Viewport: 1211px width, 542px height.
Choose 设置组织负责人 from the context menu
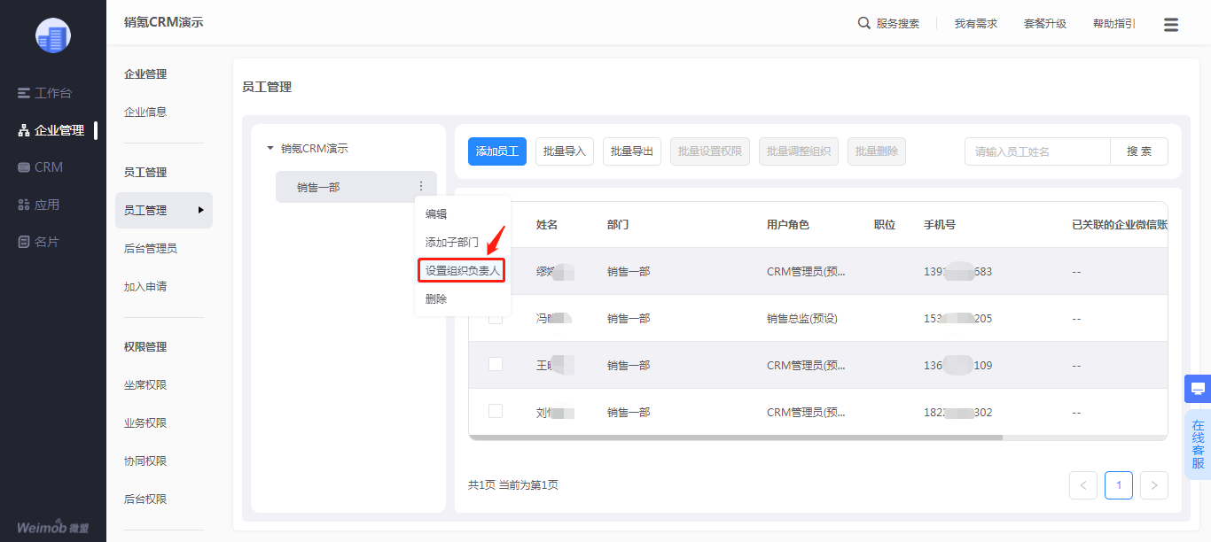tap(462, 271)
